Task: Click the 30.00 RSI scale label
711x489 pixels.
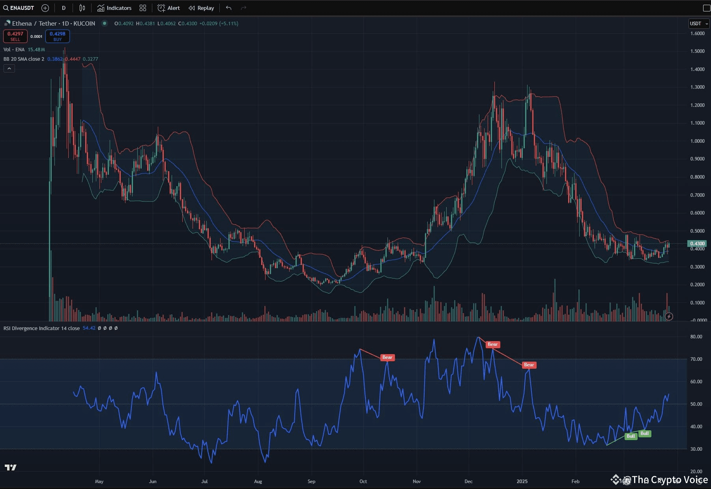Action: 696,449
